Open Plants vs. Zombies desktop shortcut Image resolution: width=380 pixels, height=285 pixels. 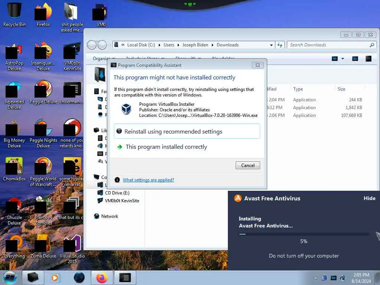click(x=43, y=211)
